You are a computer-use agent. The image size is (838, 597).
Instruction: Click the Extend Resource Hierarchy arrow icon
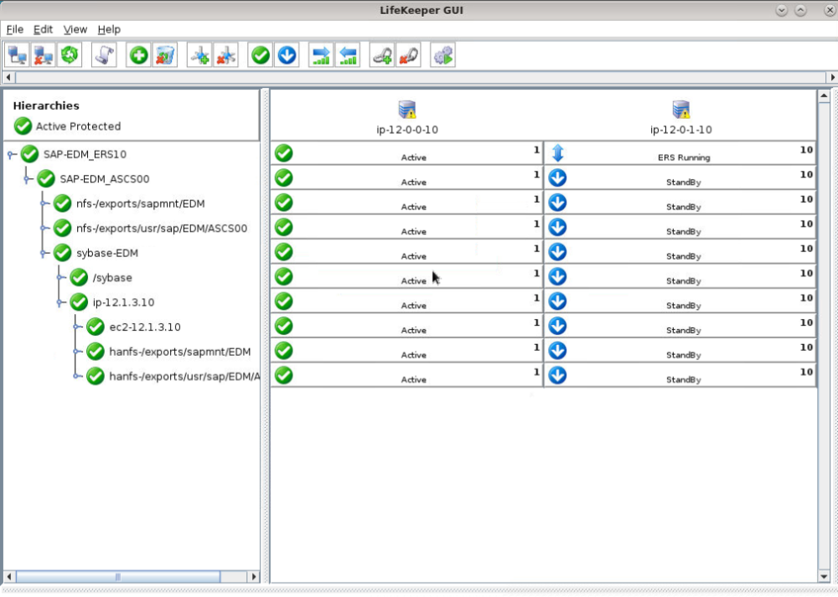(321, 55)
